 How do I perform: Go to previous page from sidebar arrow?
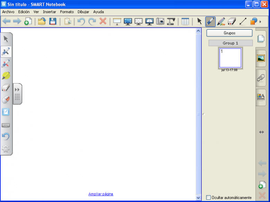tap(262, 163)
